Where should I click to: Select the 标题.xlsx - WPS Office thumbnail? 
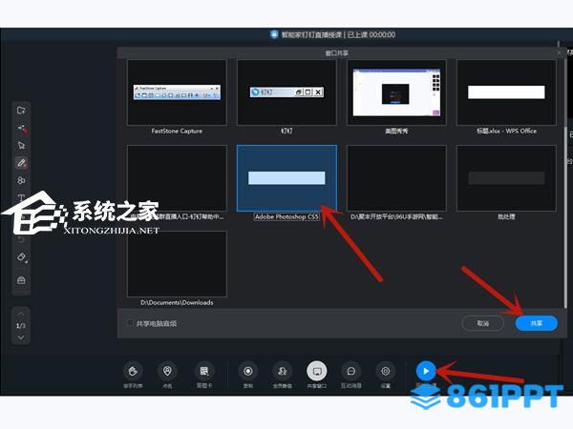506,92
